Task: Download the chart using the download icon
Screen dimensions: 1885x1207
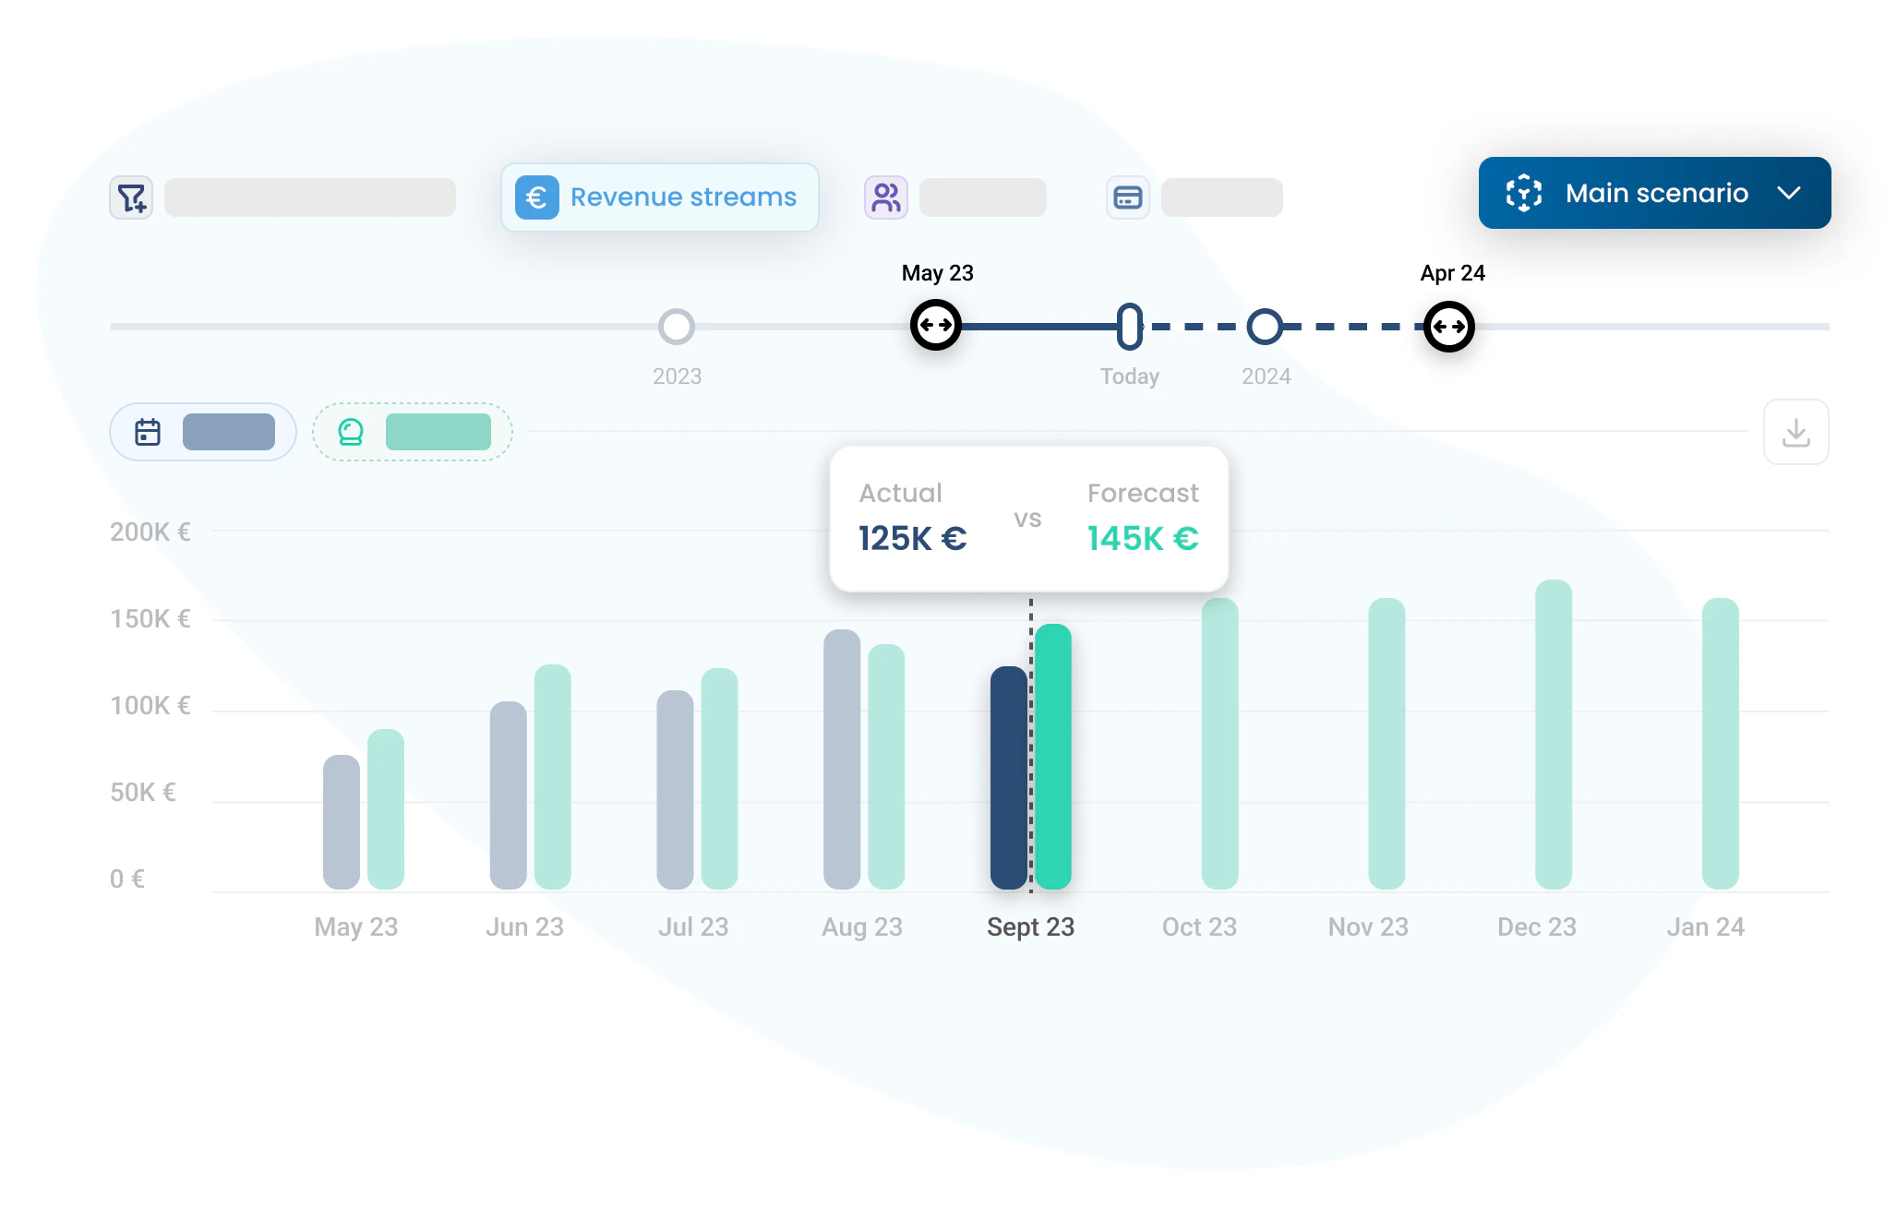Action: click(x=1795, y=431)
